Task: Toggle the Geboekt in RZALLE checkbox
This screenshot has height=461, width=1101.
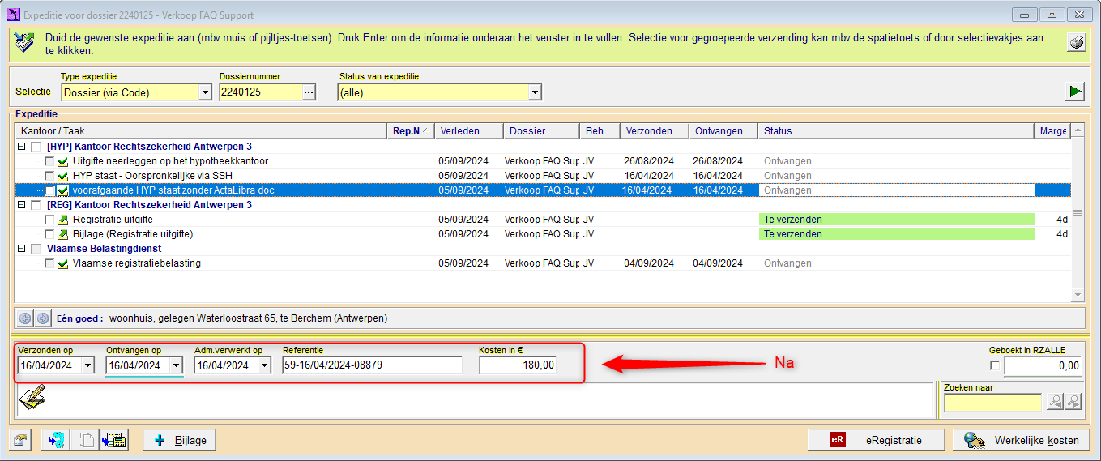Action: (x=995, y=366)
